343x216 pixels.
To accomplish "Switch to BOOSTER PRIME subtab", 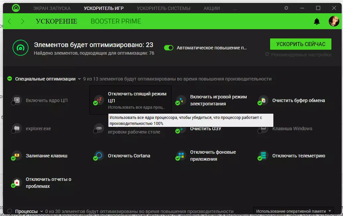I will pos(116,21).
